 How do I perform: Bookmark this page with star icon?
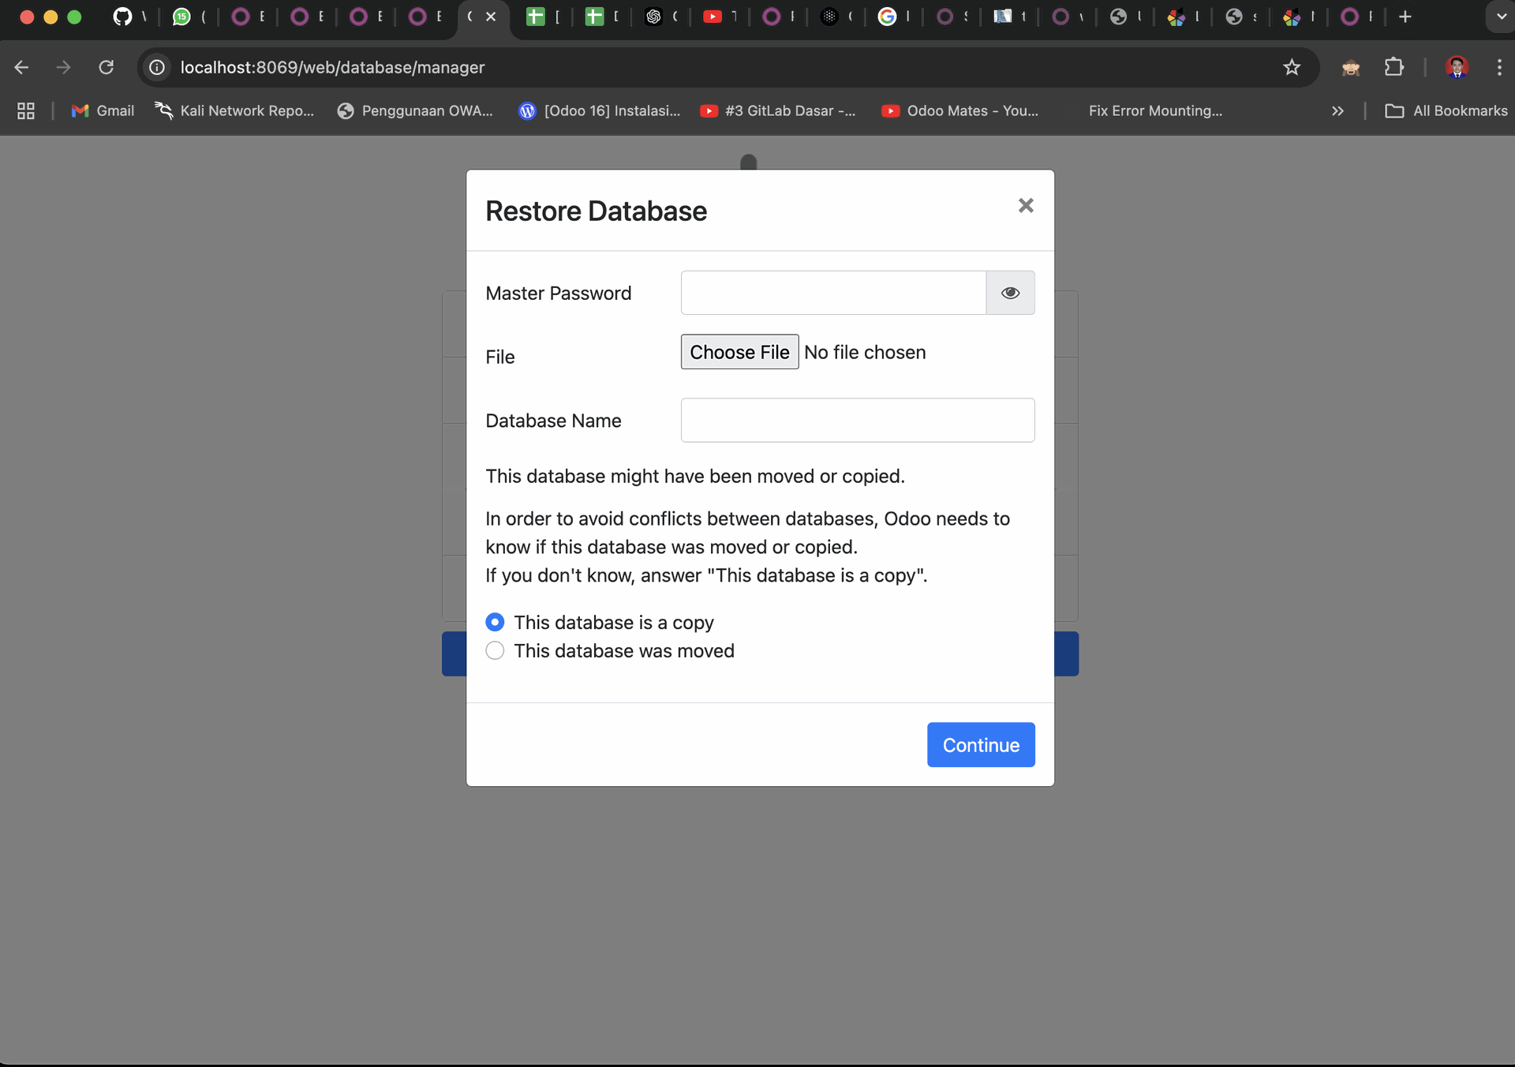[1292, 68]
